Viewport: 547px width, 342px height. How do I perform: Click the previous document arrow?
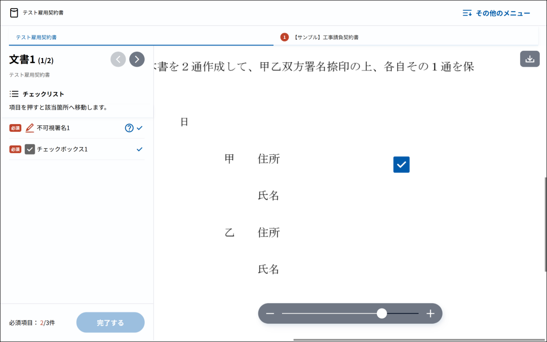point(118,59)
